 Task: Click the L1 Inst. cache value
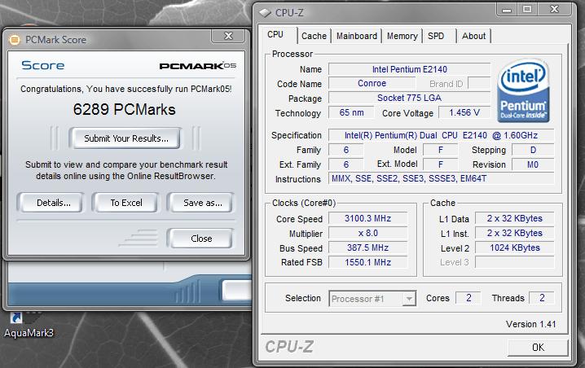tap(514, 234)
